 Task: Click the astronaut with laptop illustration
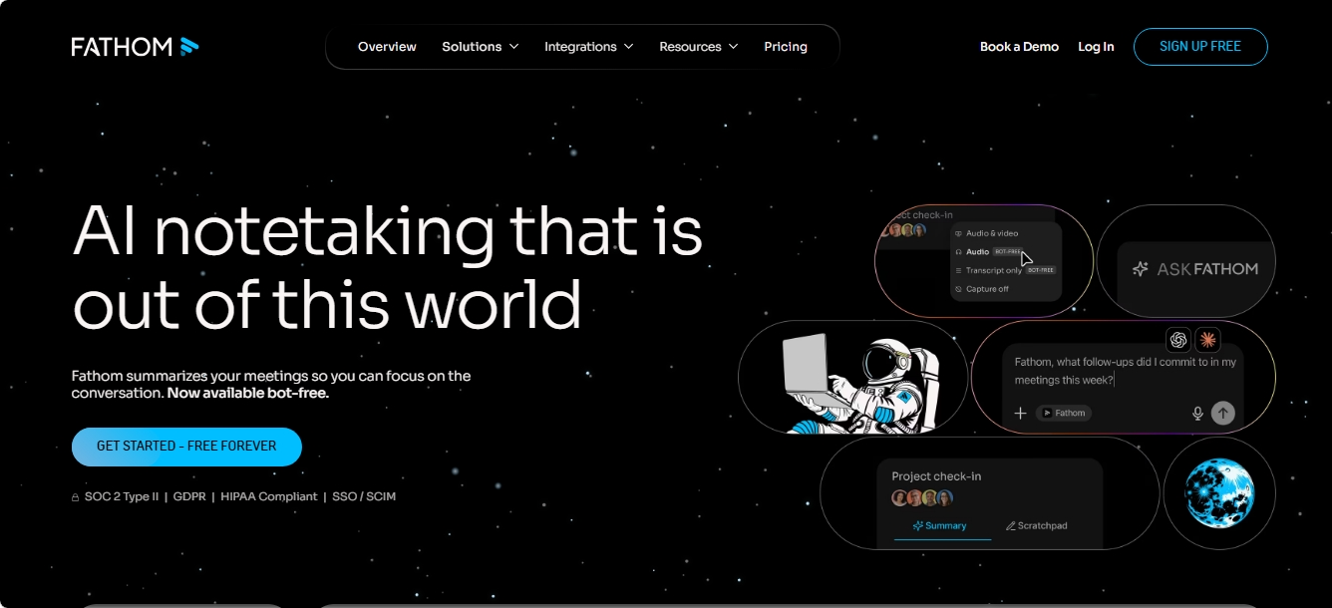click(860, 382)
